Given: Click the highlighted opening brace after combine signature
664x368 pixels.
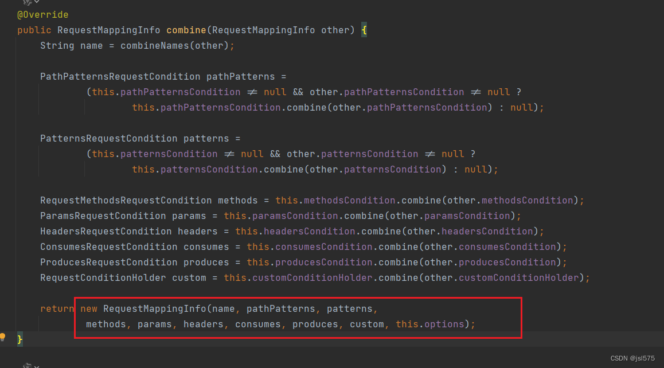Looking at the screenshot, I should (364, 29).
